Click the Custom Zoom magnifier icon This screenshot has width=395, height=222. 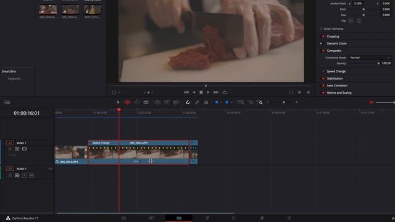click(x=259, y=102)
